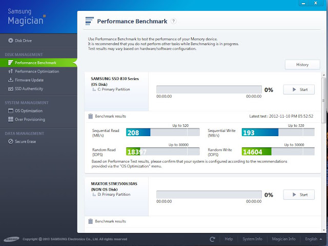Open Magician Info
This screenshot has height=246, width=328.
[x=283, y=239]
